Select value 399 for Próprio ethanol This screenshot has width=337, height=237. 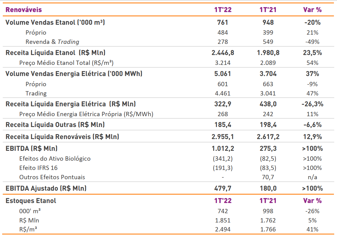click(x=268, y=32)
